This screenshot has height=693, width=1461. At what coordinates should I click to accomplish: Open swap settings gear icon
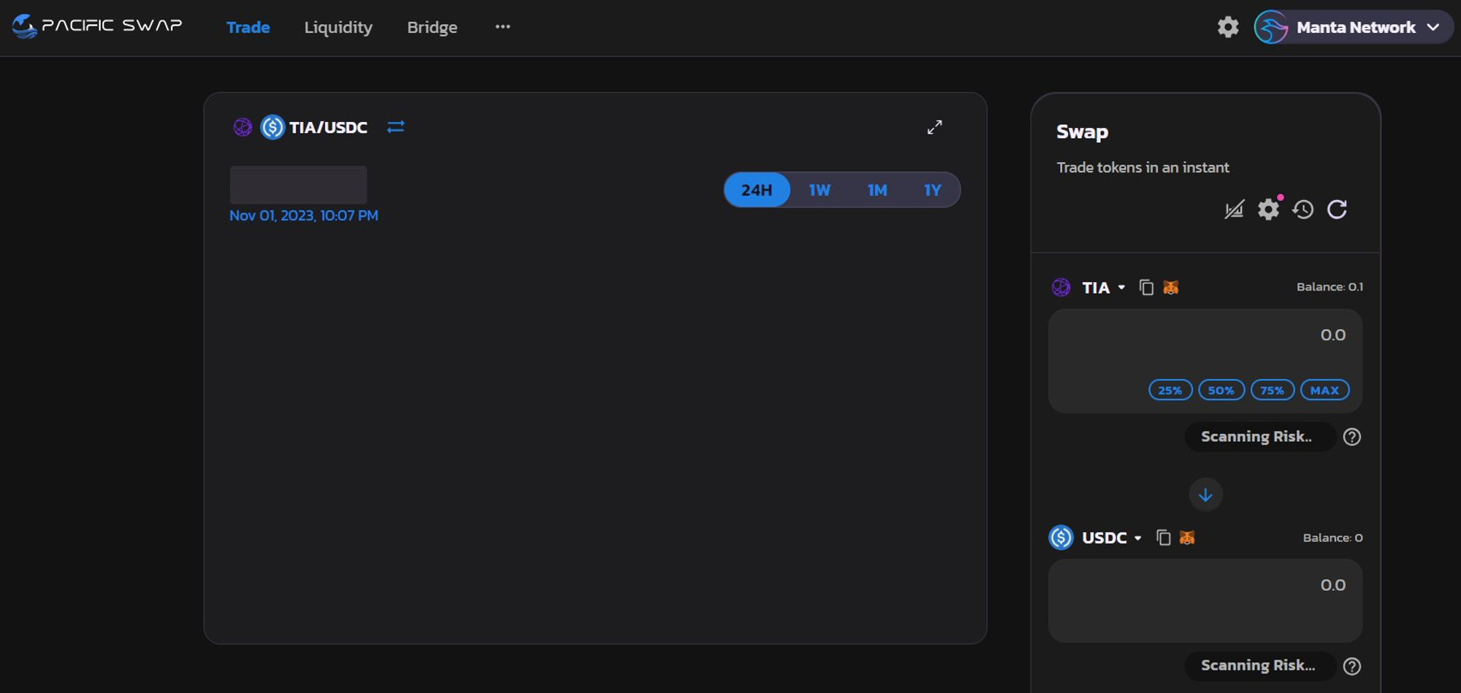(1268, 210)
